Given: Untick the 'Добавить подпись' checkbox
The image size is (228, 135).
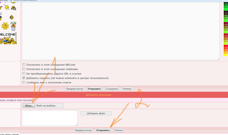Looking at the screenshot, I should 24,78.
